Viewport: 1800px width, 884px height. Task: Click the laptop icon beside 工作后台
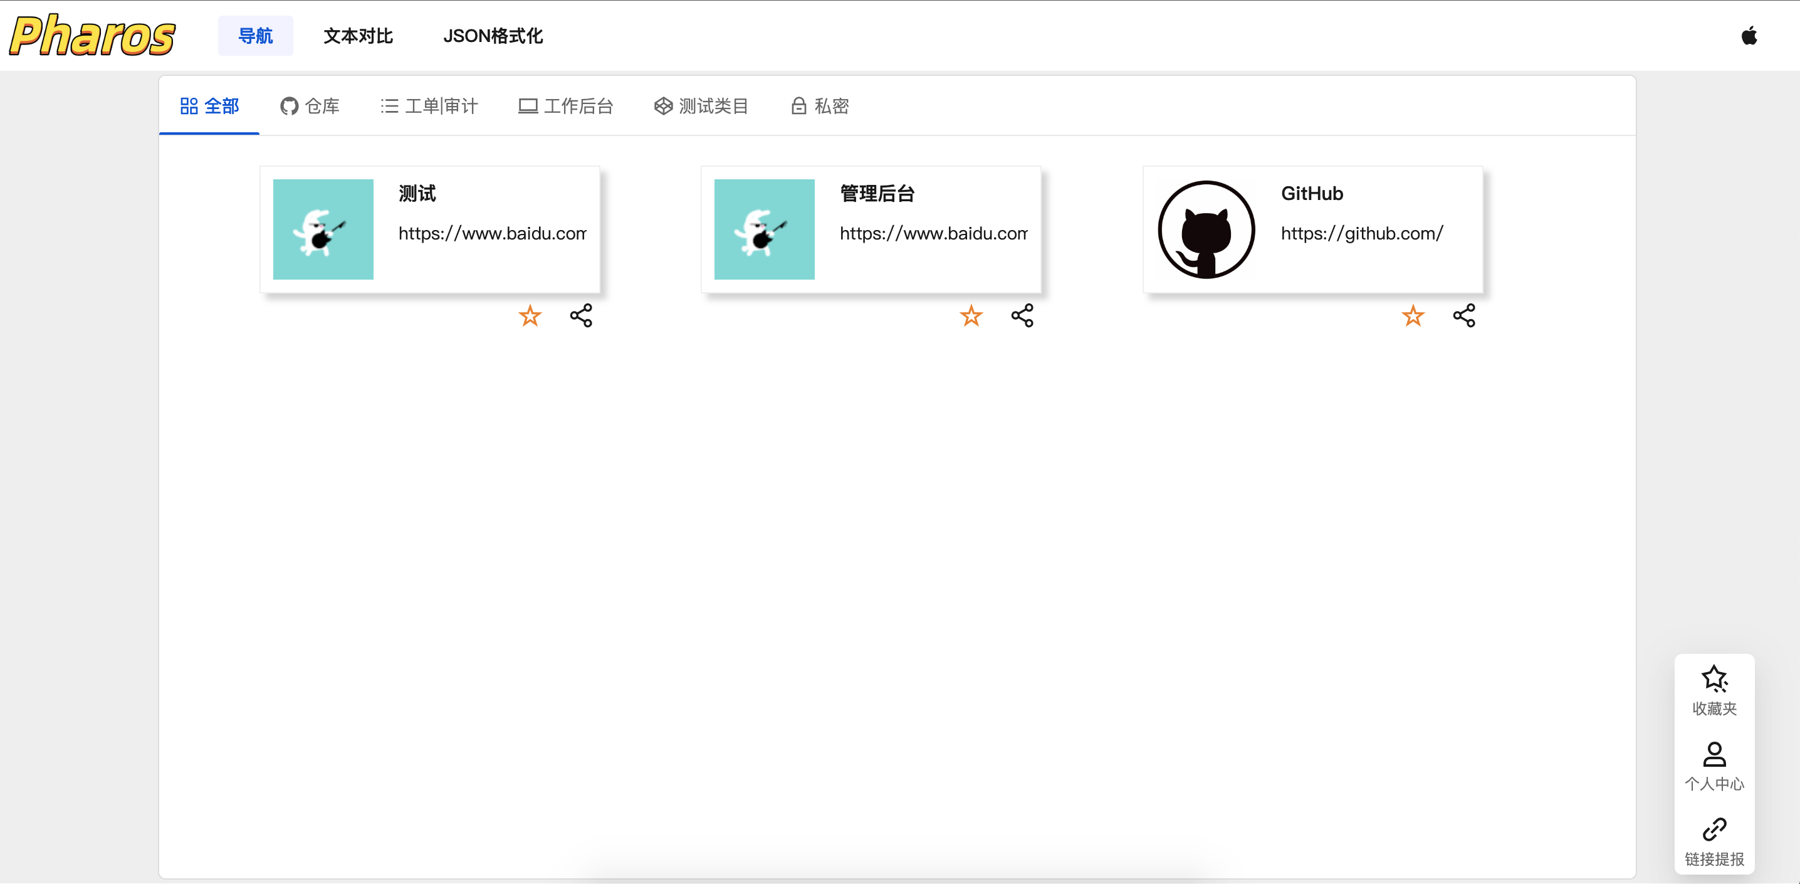click(x=527, y=106)
